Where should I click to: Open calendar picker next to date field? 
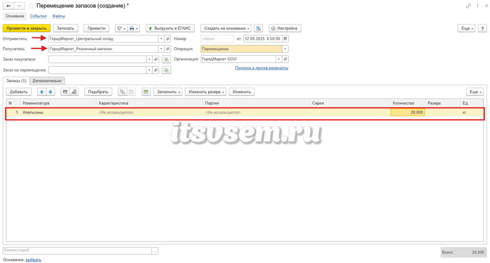[x=285, y=39]
